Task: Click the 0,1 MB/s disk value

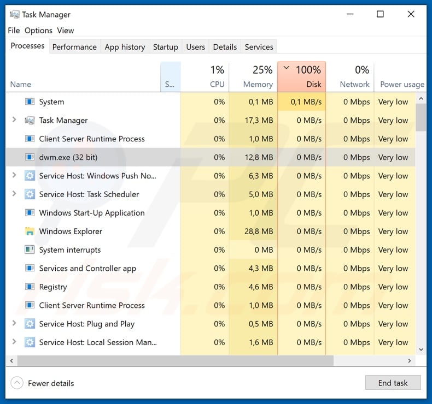Action: [306, 102]
